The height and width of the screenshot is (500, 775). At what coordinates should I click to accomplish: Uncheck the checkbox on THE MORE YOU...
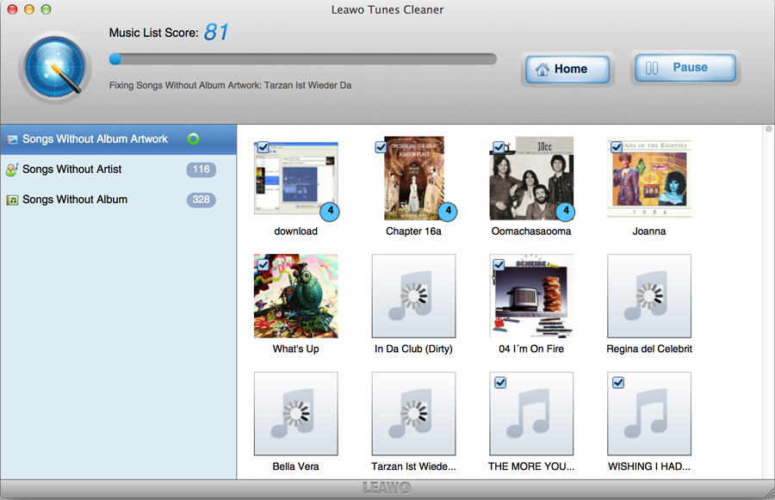[x=500, y=382]
